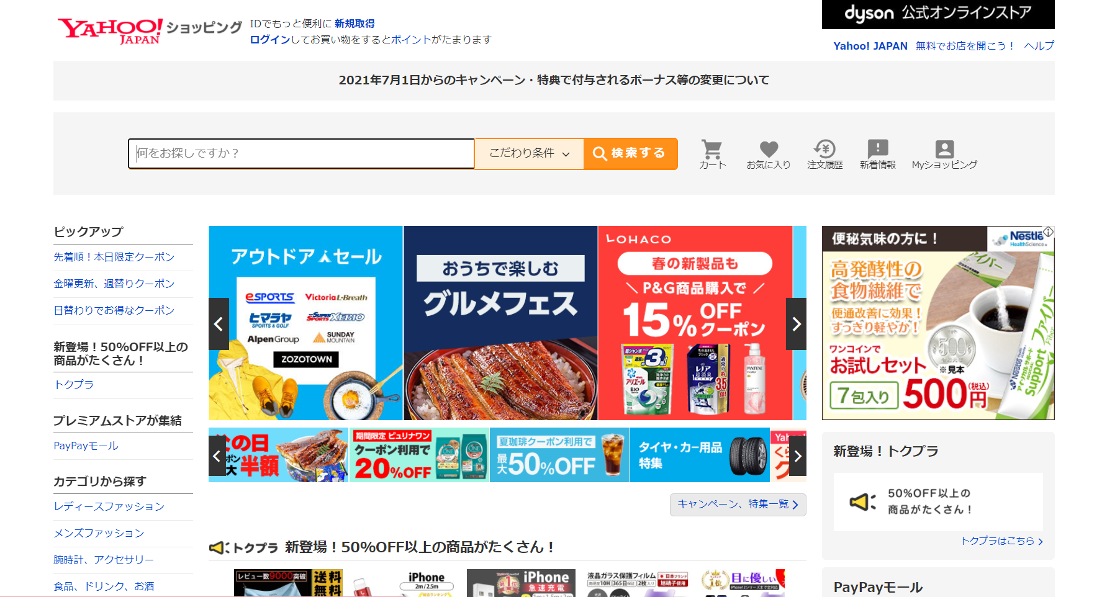Select レディースファッション category
The width and height of the screenshot is (1102, 597).
tap(109, 506)
